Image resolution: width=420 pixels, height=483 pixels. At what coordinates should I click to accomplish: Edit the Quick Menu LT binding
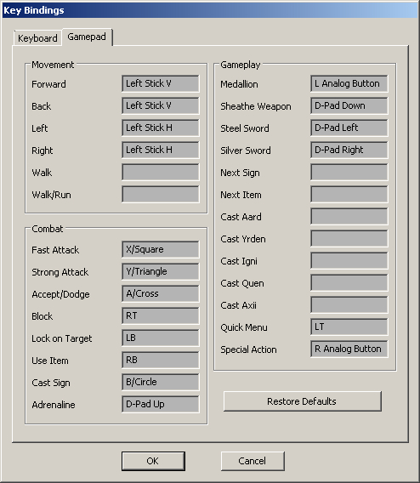(349, 327)
